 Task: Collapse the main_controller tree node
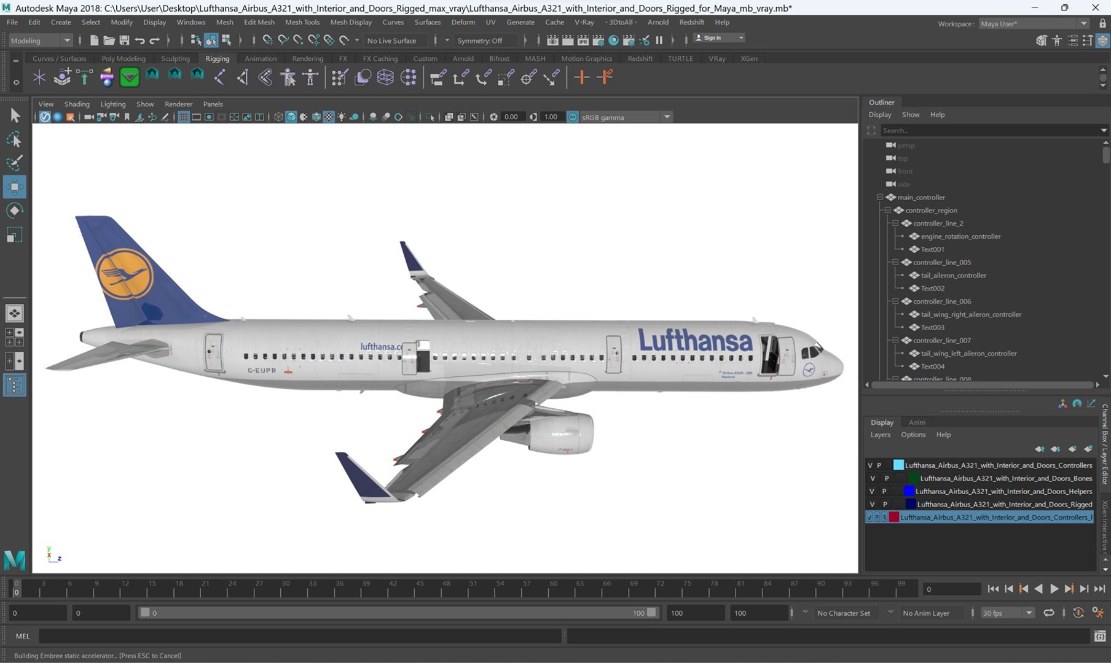(x=879, y=197)
